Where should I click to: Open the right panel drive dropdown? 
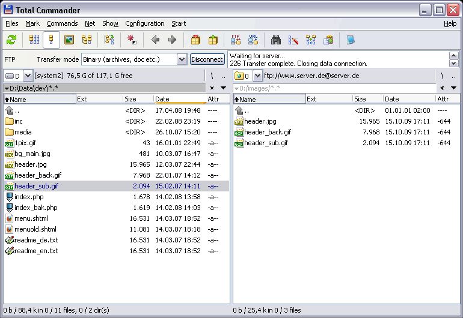pos(257,76)
